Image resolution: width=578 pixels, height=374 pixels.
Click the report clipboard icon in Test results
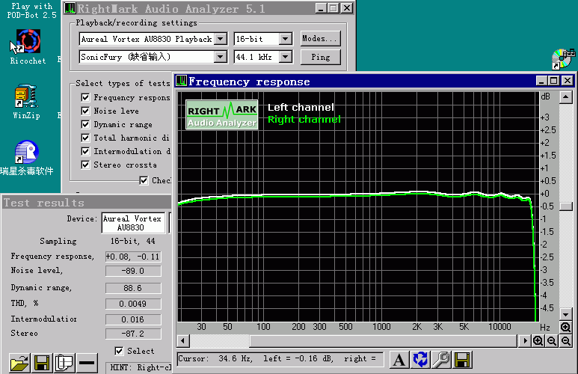(64, 363)
